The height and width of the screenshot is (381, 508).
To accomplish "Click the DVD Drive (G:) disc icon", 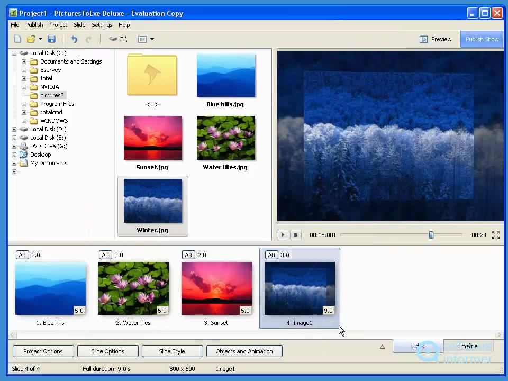I will pos(23,146).
